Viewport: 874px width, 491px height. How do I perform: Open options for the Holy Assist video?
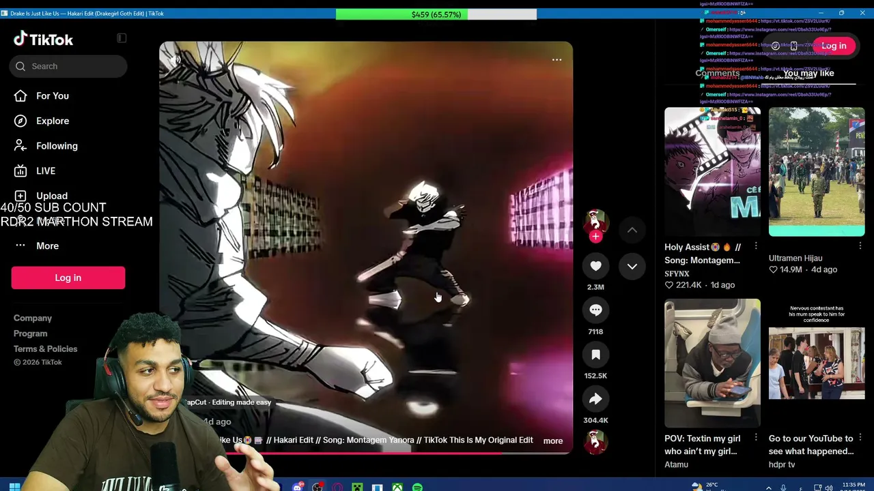click(756, 246)
